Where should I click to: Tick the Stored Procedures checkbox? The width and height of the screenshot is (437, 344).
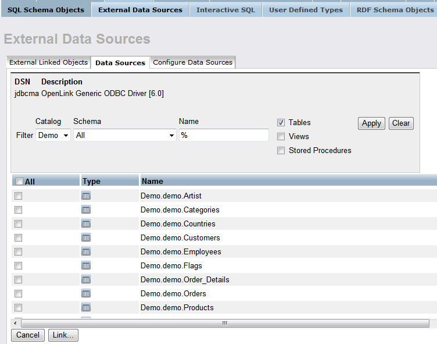281,150
